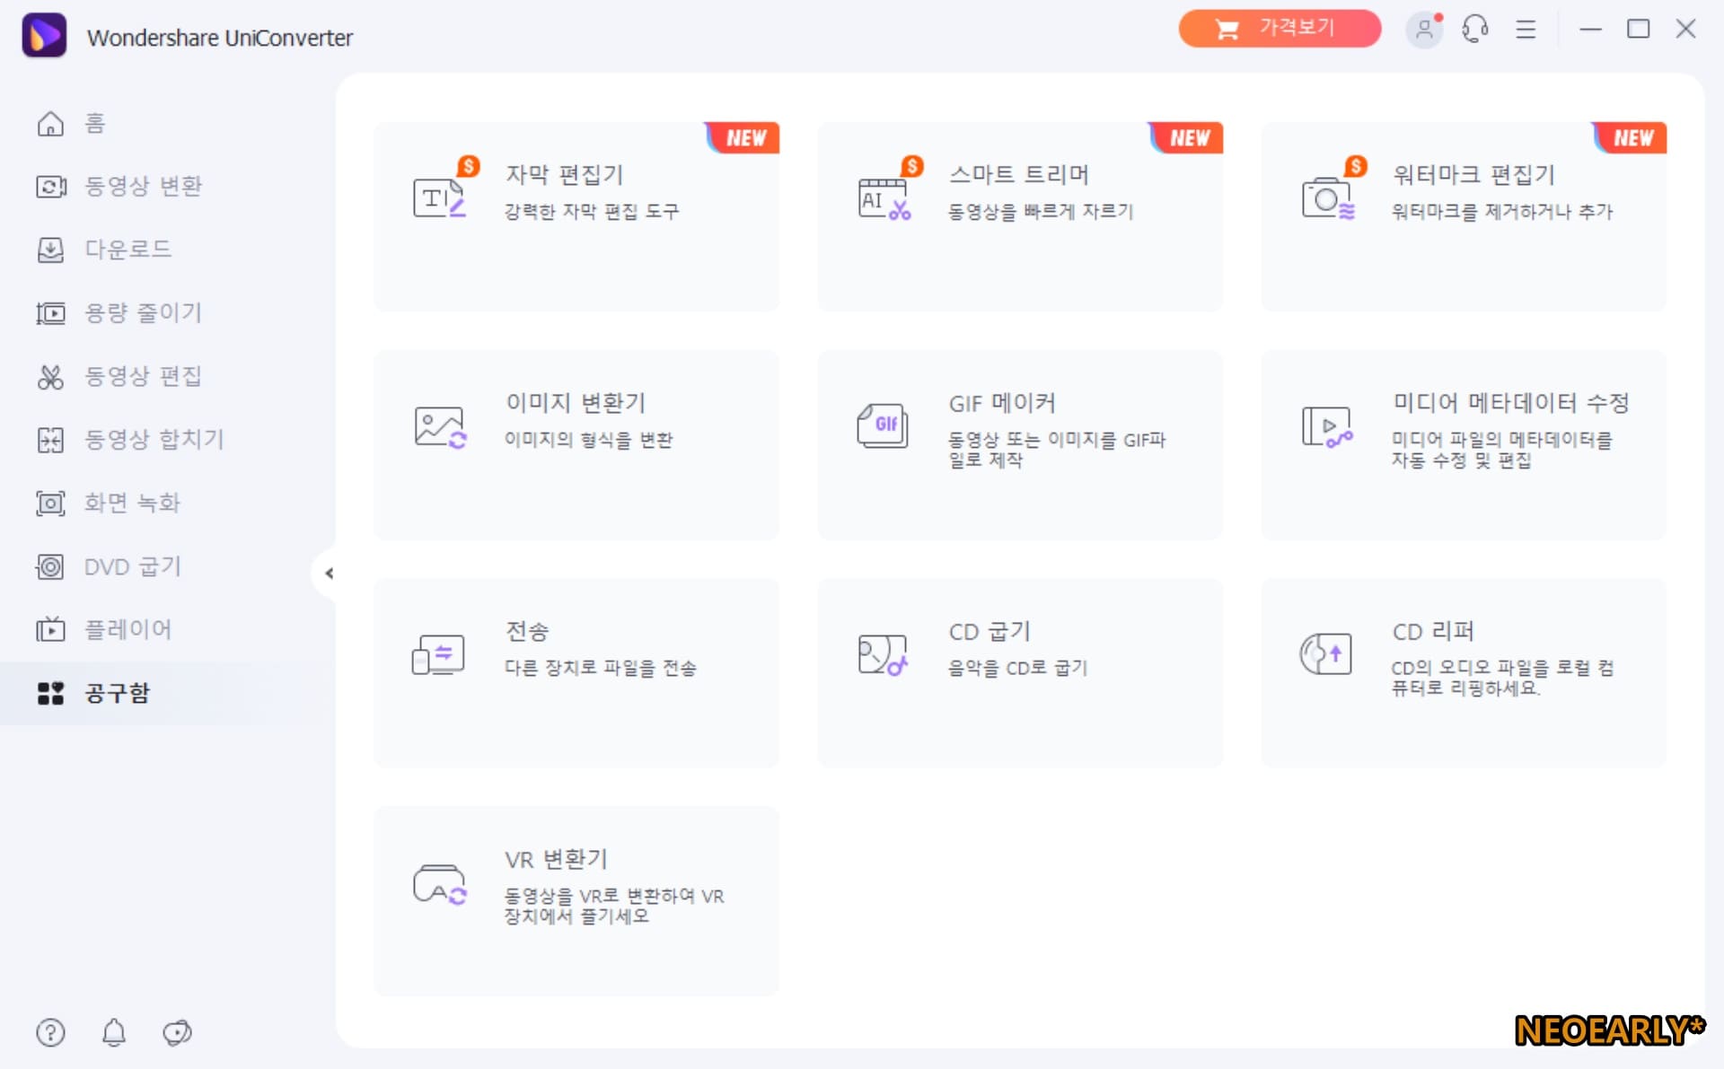The image size is (1724, 1069).
Task: Click the orange pricing (가격보기) button
Action: (1279, 29)
